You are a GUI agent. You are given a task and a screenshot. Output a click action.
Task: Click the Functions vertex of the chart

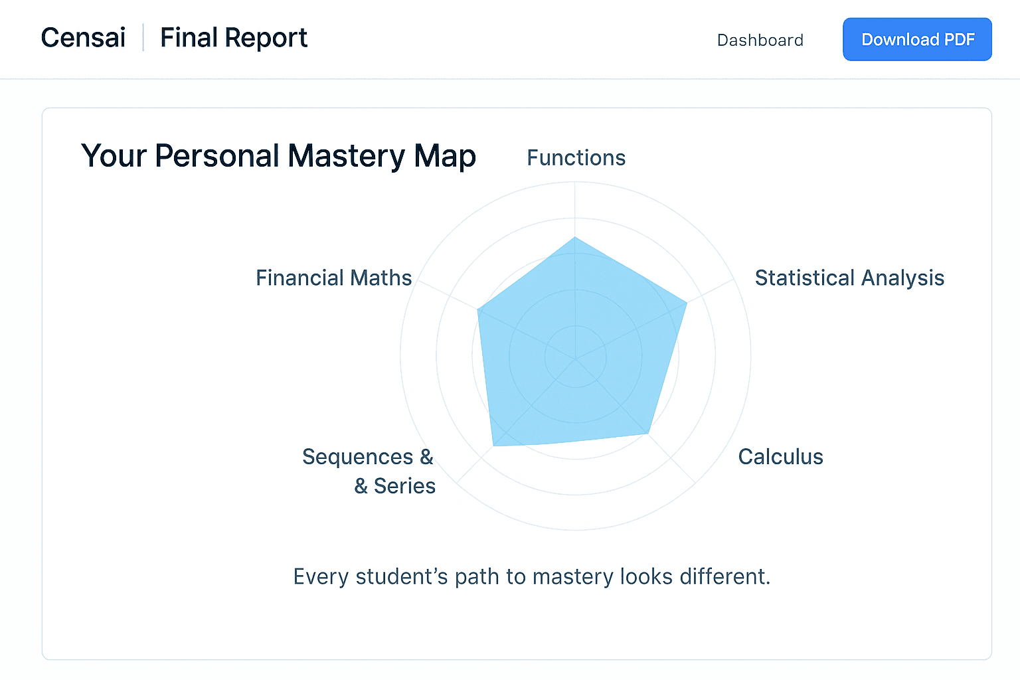click(575, 236)
